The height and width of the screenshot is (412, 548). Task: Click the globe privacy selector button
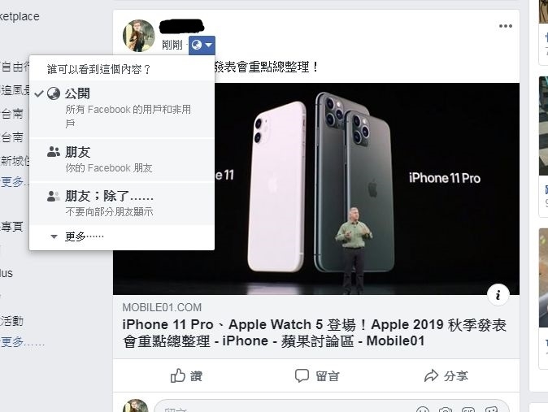pyautogui.click(x=202, y=45)
